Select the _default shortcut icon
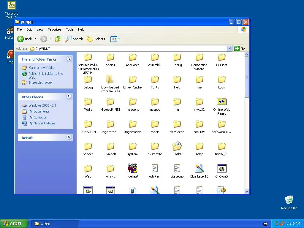 pyautogui.click(x=133, y=168)
